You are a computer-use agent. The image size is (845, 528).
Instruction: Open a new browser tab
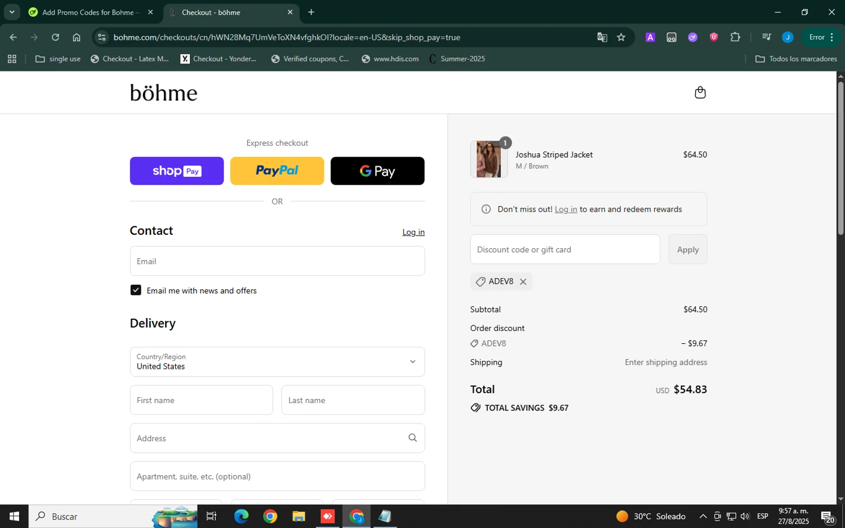click(x=311, y=12)
